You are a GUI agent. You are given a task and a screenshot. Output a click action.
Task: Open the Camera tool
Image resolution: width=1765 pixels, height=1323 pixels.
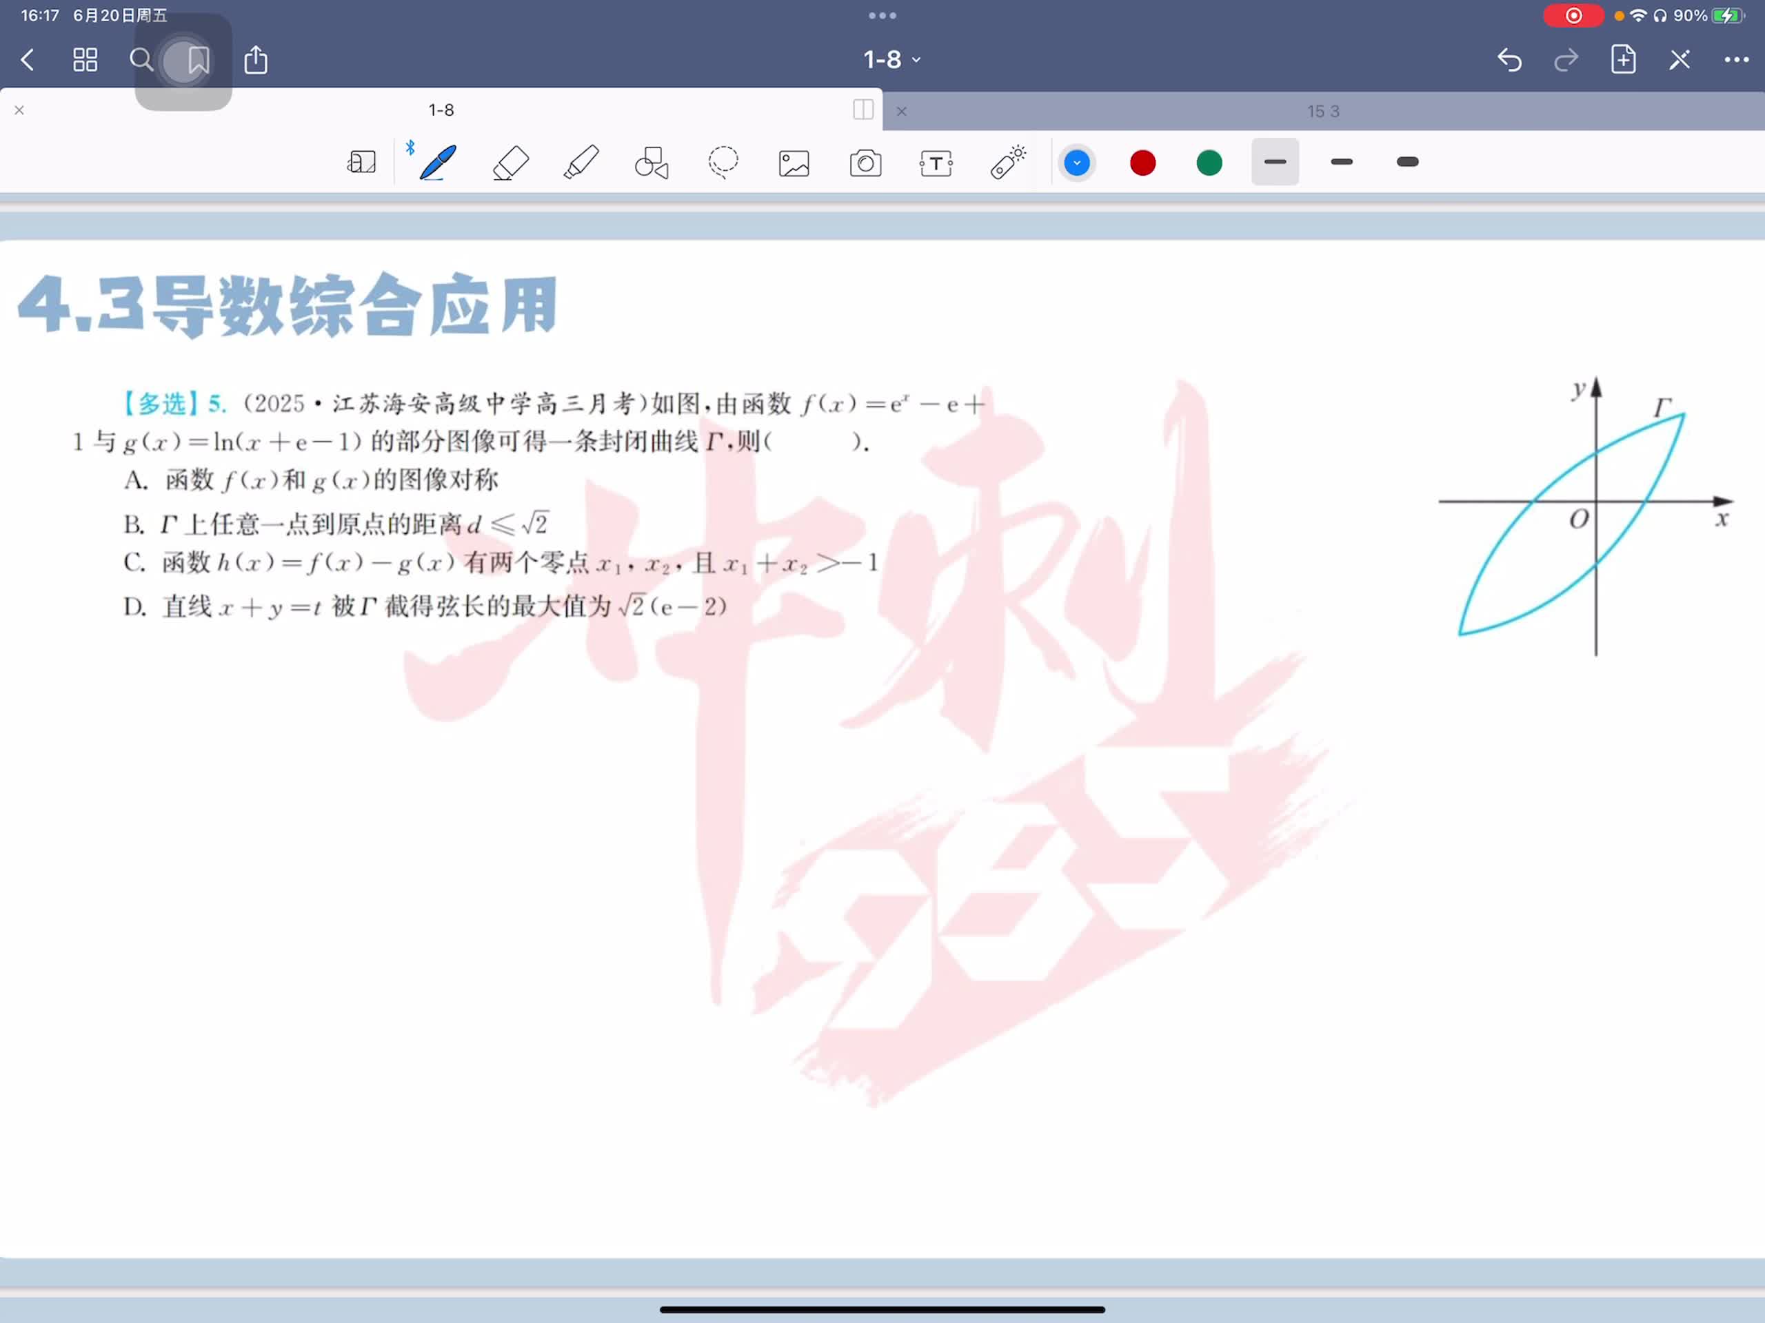click(x=865, y=163)
